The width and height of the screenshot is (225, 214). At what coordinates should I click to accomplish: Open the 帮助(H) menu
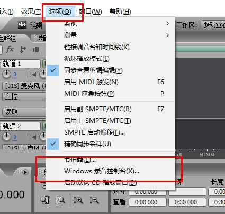(x=120, y=12)
